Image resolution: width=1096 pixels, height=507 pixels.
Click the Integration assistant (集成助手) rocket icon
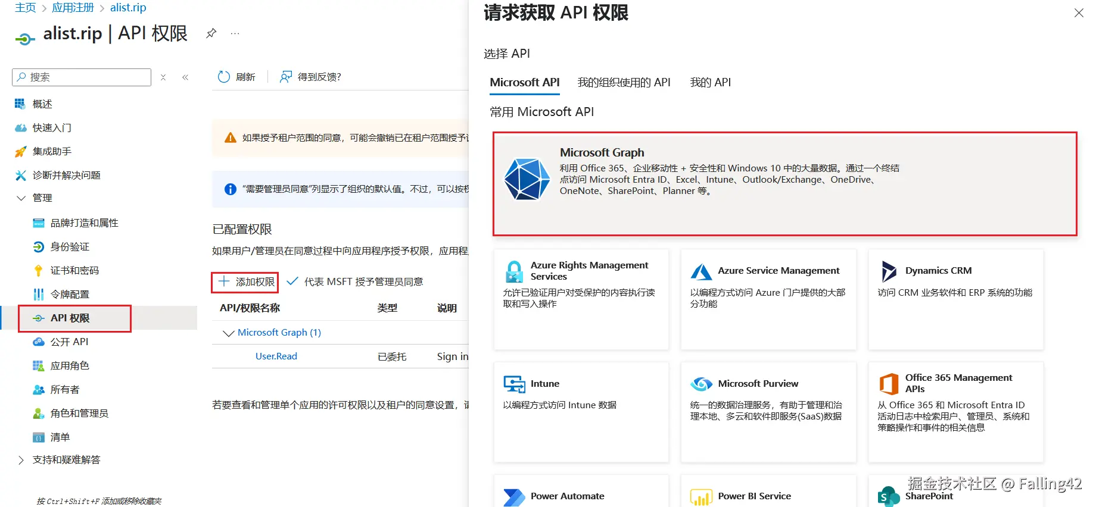(x=20, y=151)
